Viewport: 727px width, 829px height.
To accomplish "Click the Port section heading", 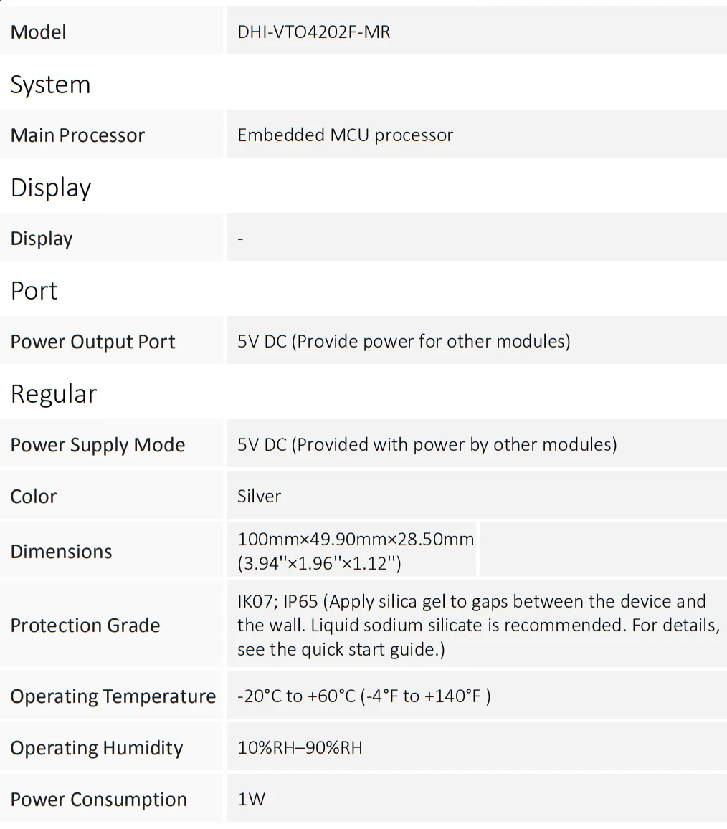I will tap(34, 291).
